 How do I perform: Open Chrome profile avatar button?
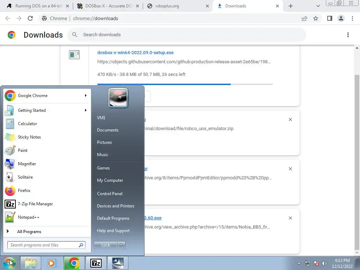[x=341, y=18]
